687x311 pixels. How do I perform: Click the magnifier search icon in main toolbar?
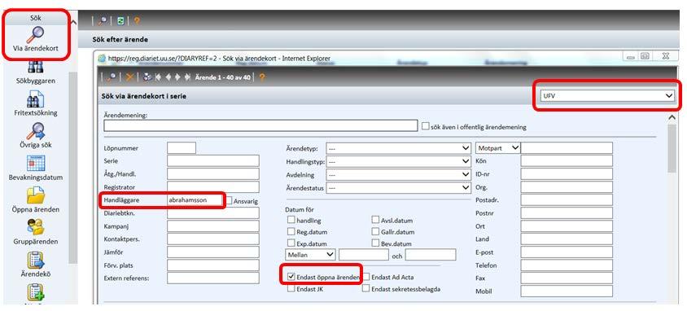coord(103,20)
